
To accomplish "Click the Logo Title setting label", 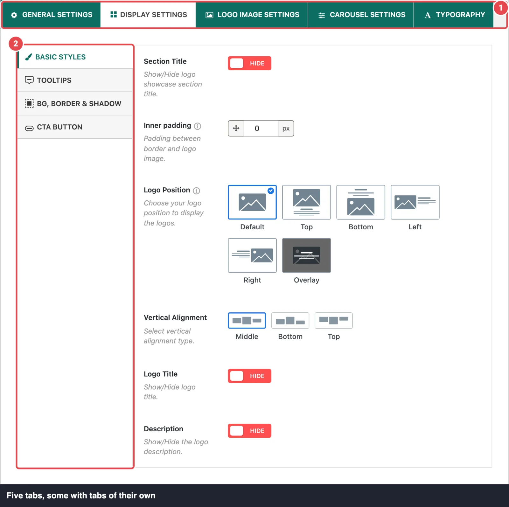I will coord(161,374).
